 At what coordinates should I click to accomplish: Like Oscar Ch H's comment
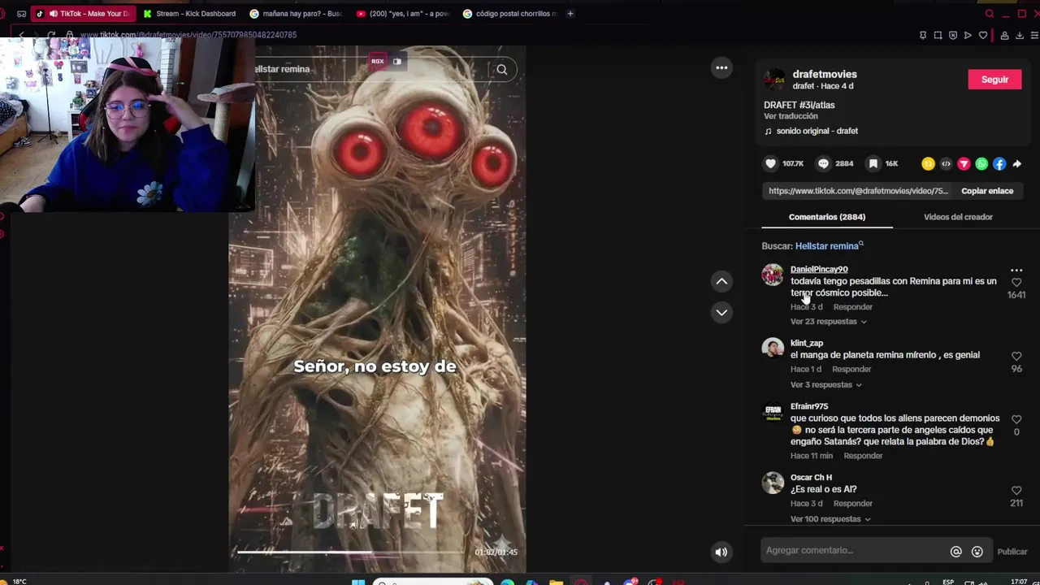[x=1016, y=491]
